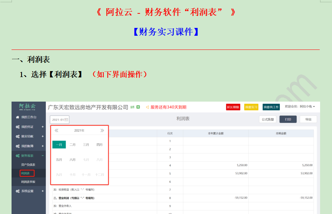The width and height of the screenshot is (332, 214).
Task: Click 服务还有340天到期 notice text
Action: [x=168, y=107]
